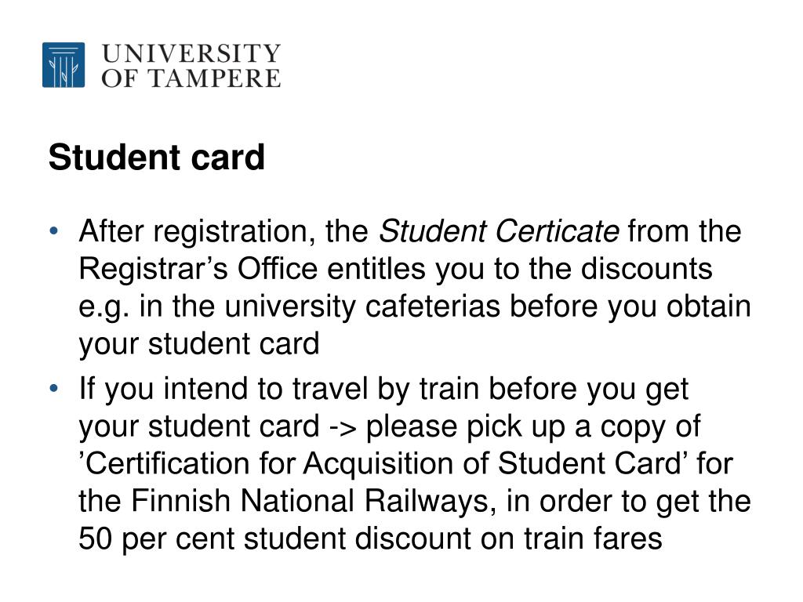
Task: Select the Student card heading
Action: coord(157,157)
